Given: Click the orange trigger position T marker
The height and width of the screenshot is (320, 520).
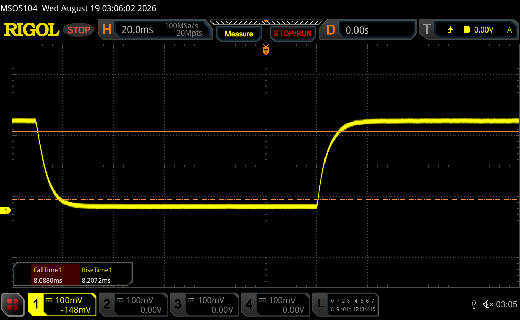Looking at the screenshot, I should [266, 51].
